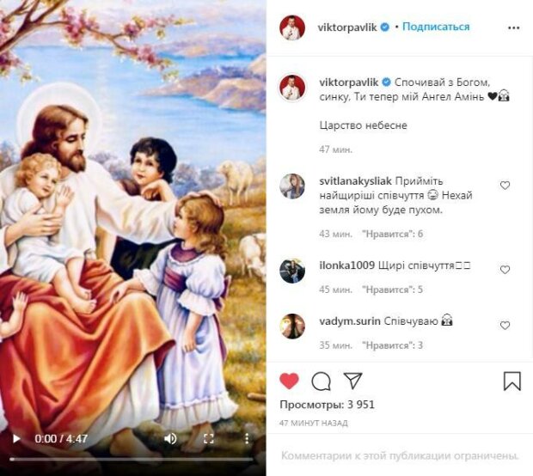Image resolution: width=533 pixels, height=476 pixels.
Task: Open svitlanakysliak's profile avatar
Action: click(x=292, y=186)
